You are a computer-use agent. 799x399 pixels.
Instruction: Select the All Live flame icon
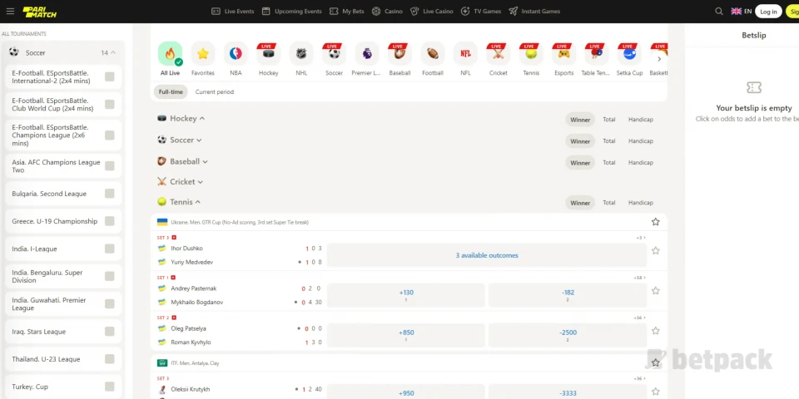pyautogui.click(x=170, y=53)
